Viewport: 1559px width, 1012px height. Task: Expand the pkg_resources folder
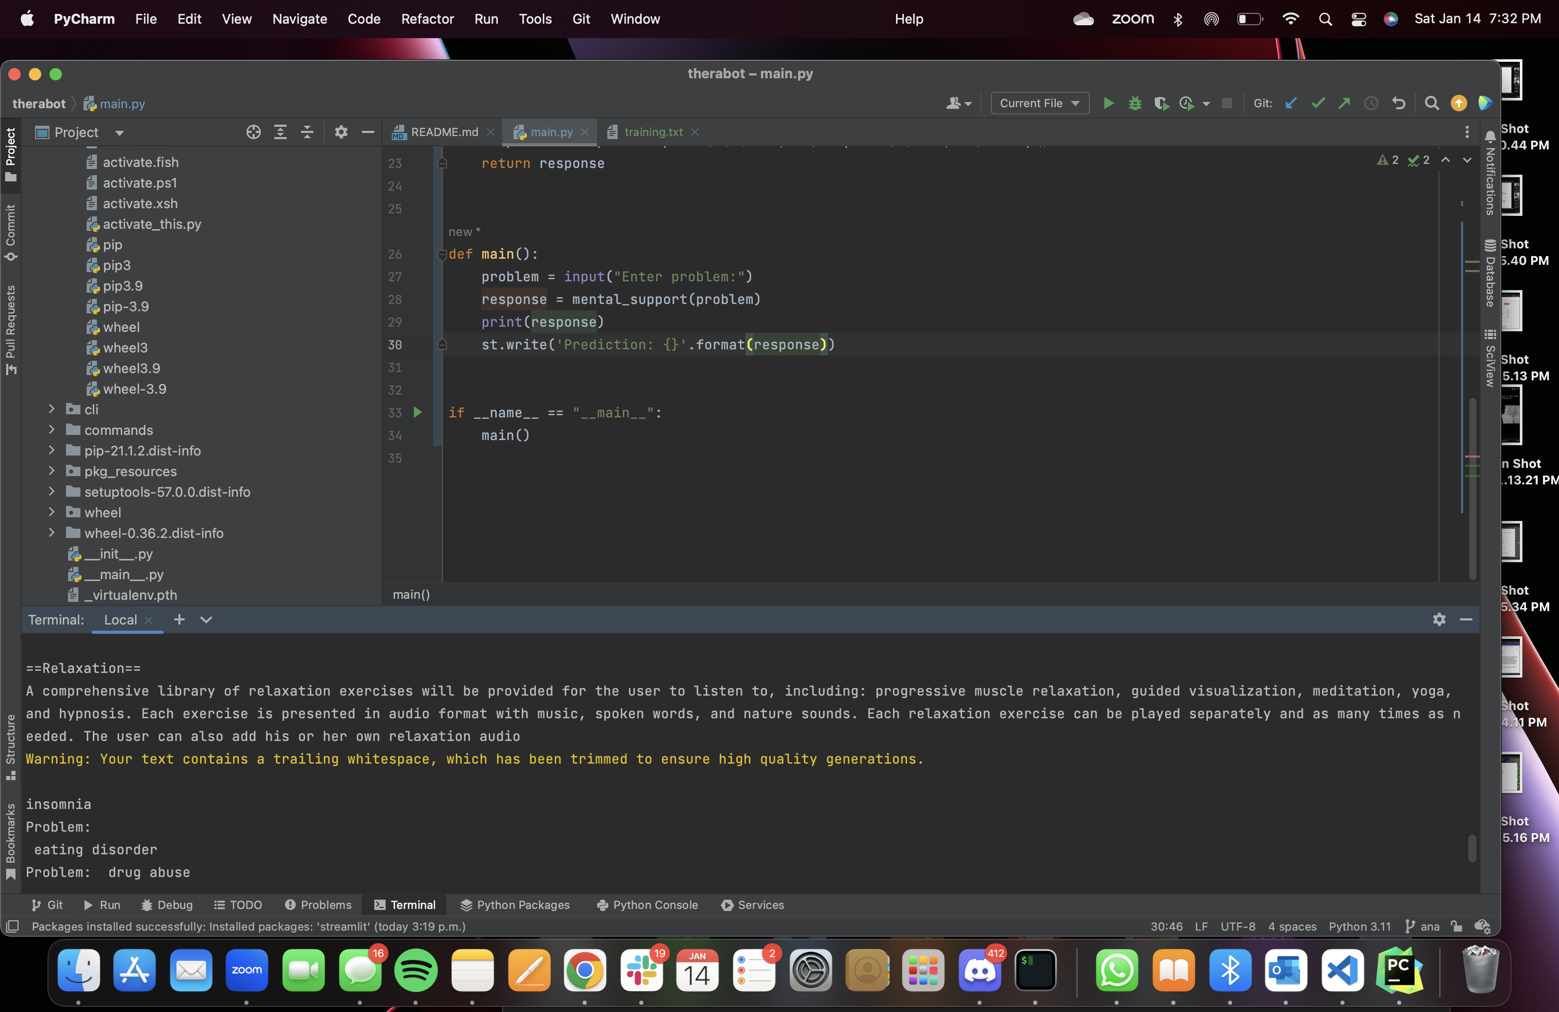coord(52,471)
